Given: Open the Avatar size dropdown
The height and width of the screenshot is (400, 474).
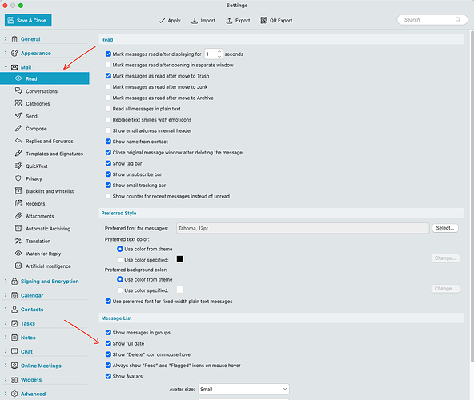Looking at the screenshot, I should (243, 389).
